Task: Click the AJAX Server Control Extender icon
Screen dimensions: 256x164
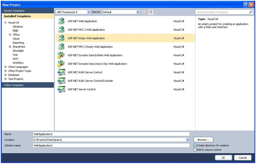Action: (61, 81)
